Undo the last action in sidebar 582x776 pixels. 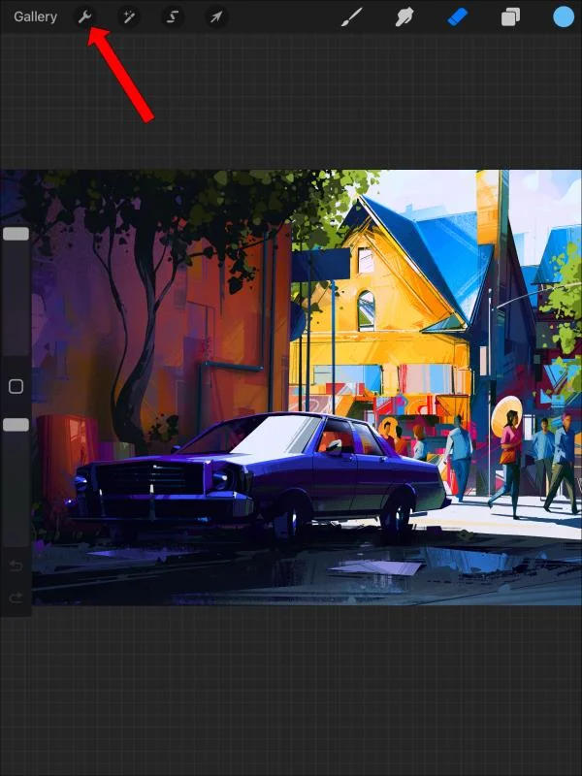coord(16,566)
